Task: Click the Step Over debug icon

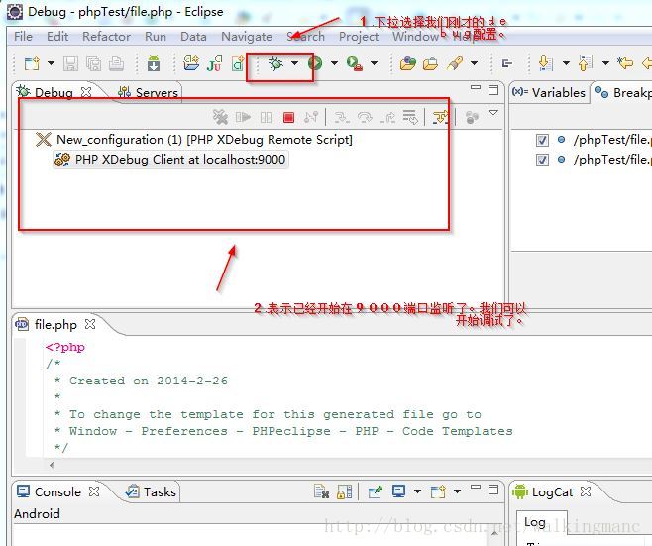Action: tap(365, 118)
